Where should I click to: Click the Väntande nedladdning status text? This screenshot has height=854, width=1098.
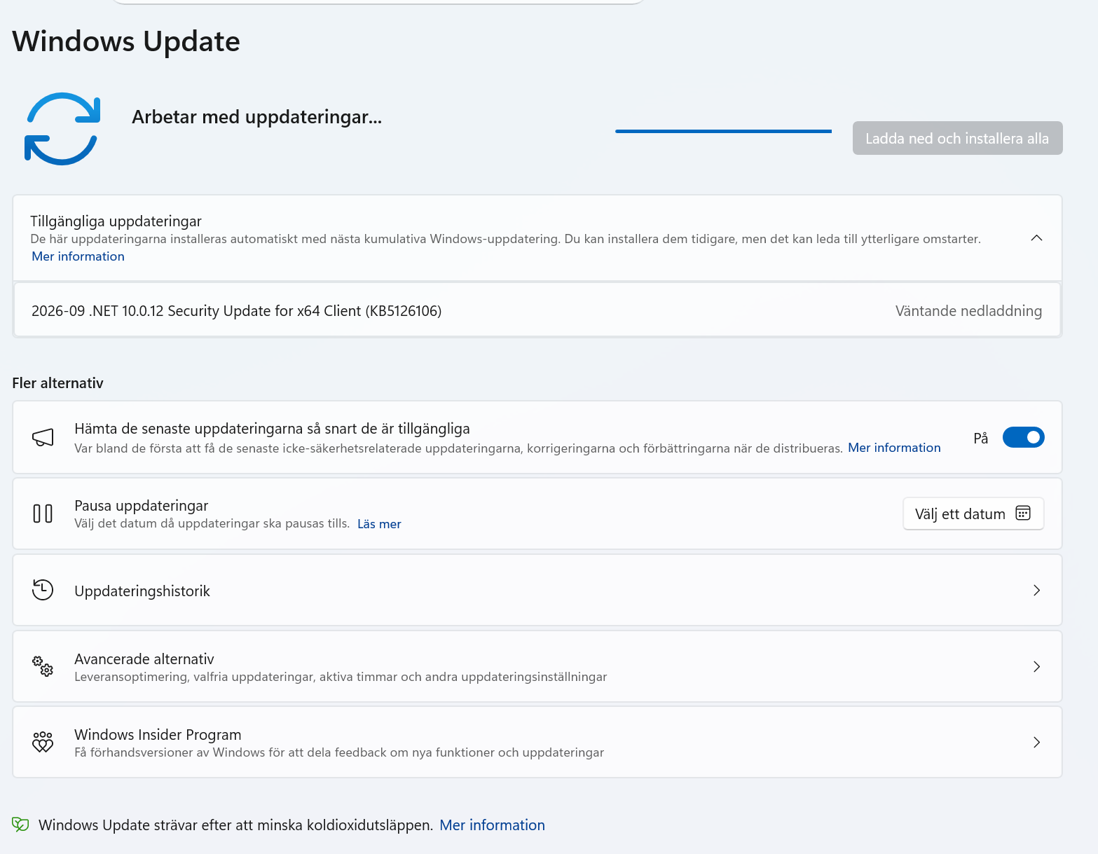(968, 311)
